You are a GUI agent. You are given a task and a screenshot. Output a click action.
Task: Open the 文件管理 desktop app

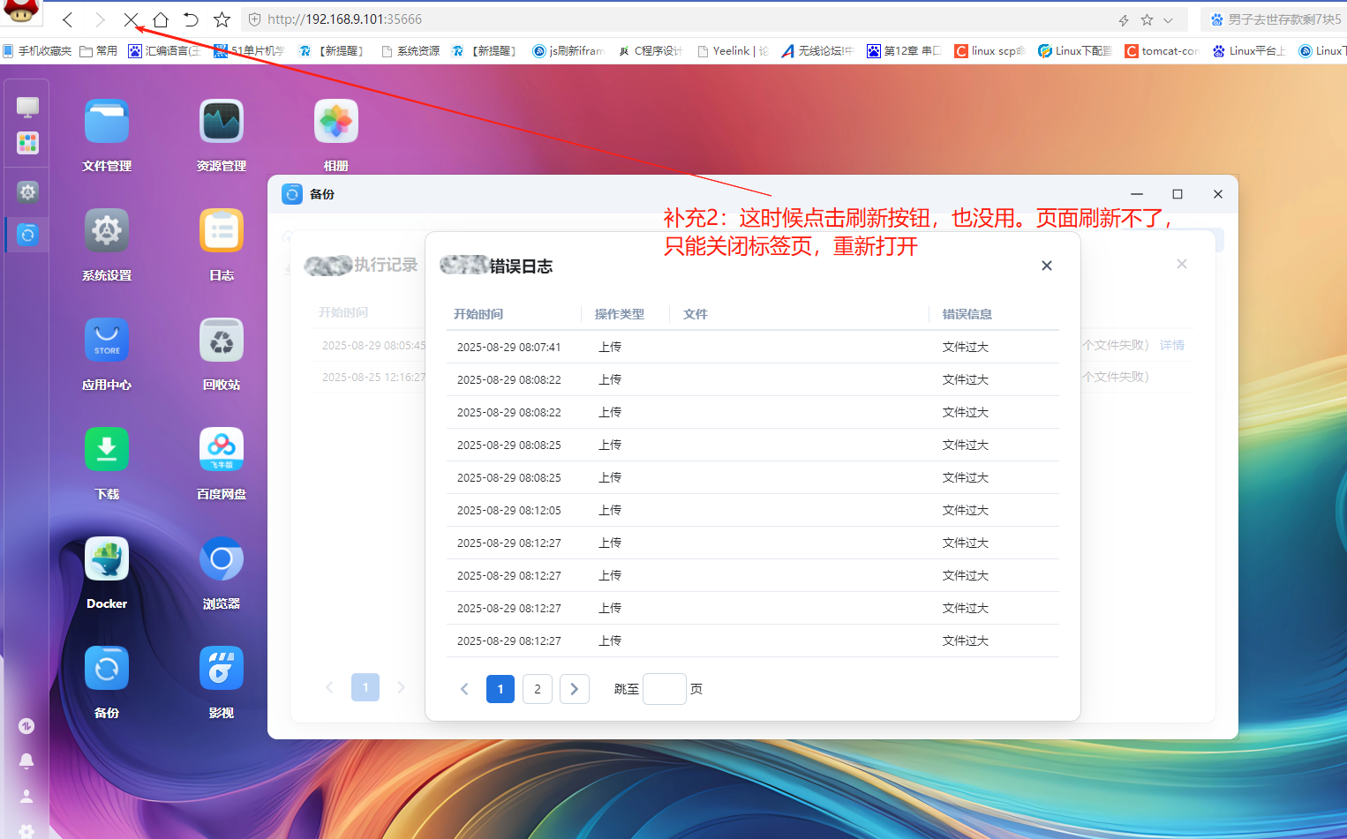tap(107, 122)
